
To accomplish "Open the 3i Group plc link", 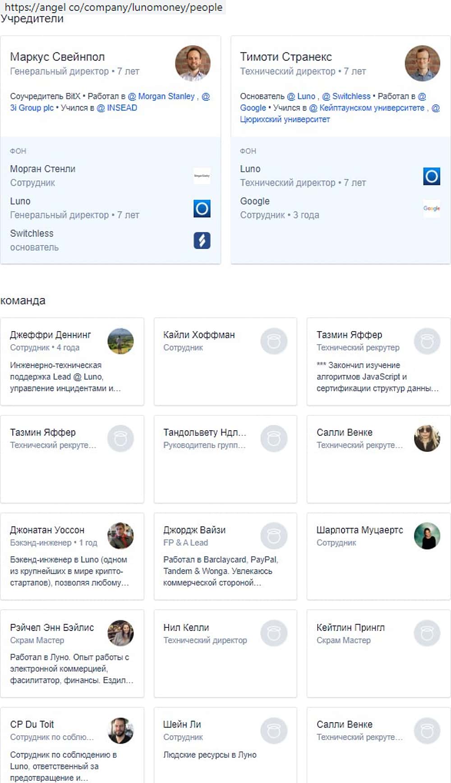I will click(x=32, y=108).
